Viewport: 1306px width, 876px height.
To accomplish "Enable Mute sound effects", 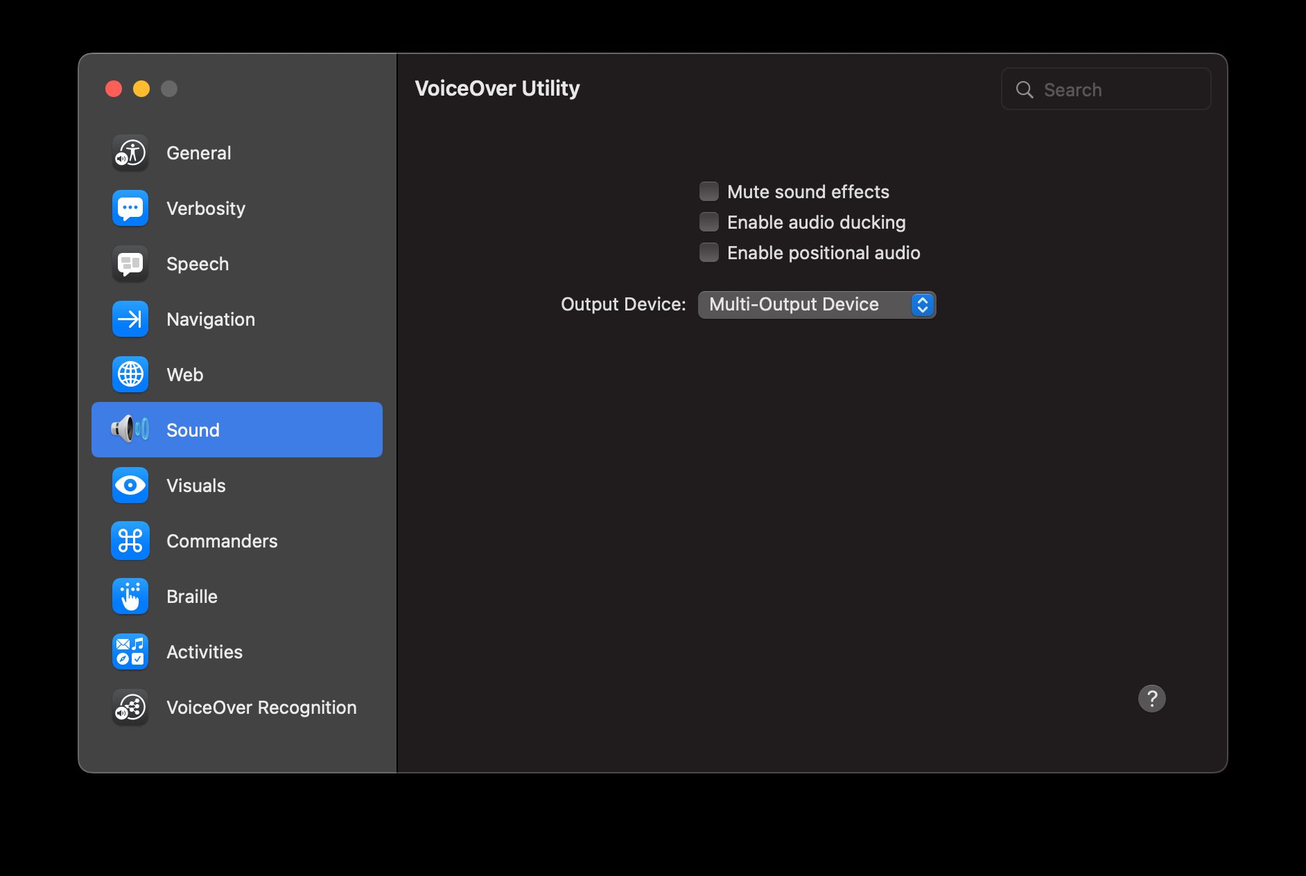I will click(708, 191).
